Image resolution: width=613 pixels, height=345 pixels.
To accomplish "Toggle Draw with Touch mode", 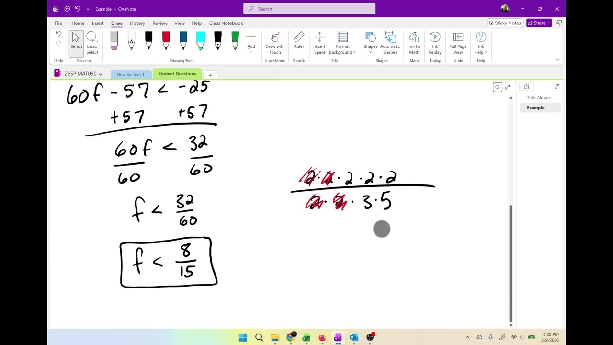I will point(275,44).
